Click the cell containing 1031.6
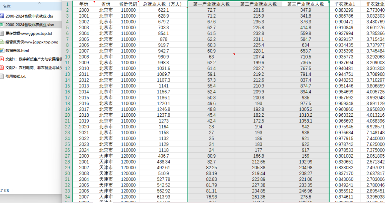 pyautogui.click(x=164, y=68)
